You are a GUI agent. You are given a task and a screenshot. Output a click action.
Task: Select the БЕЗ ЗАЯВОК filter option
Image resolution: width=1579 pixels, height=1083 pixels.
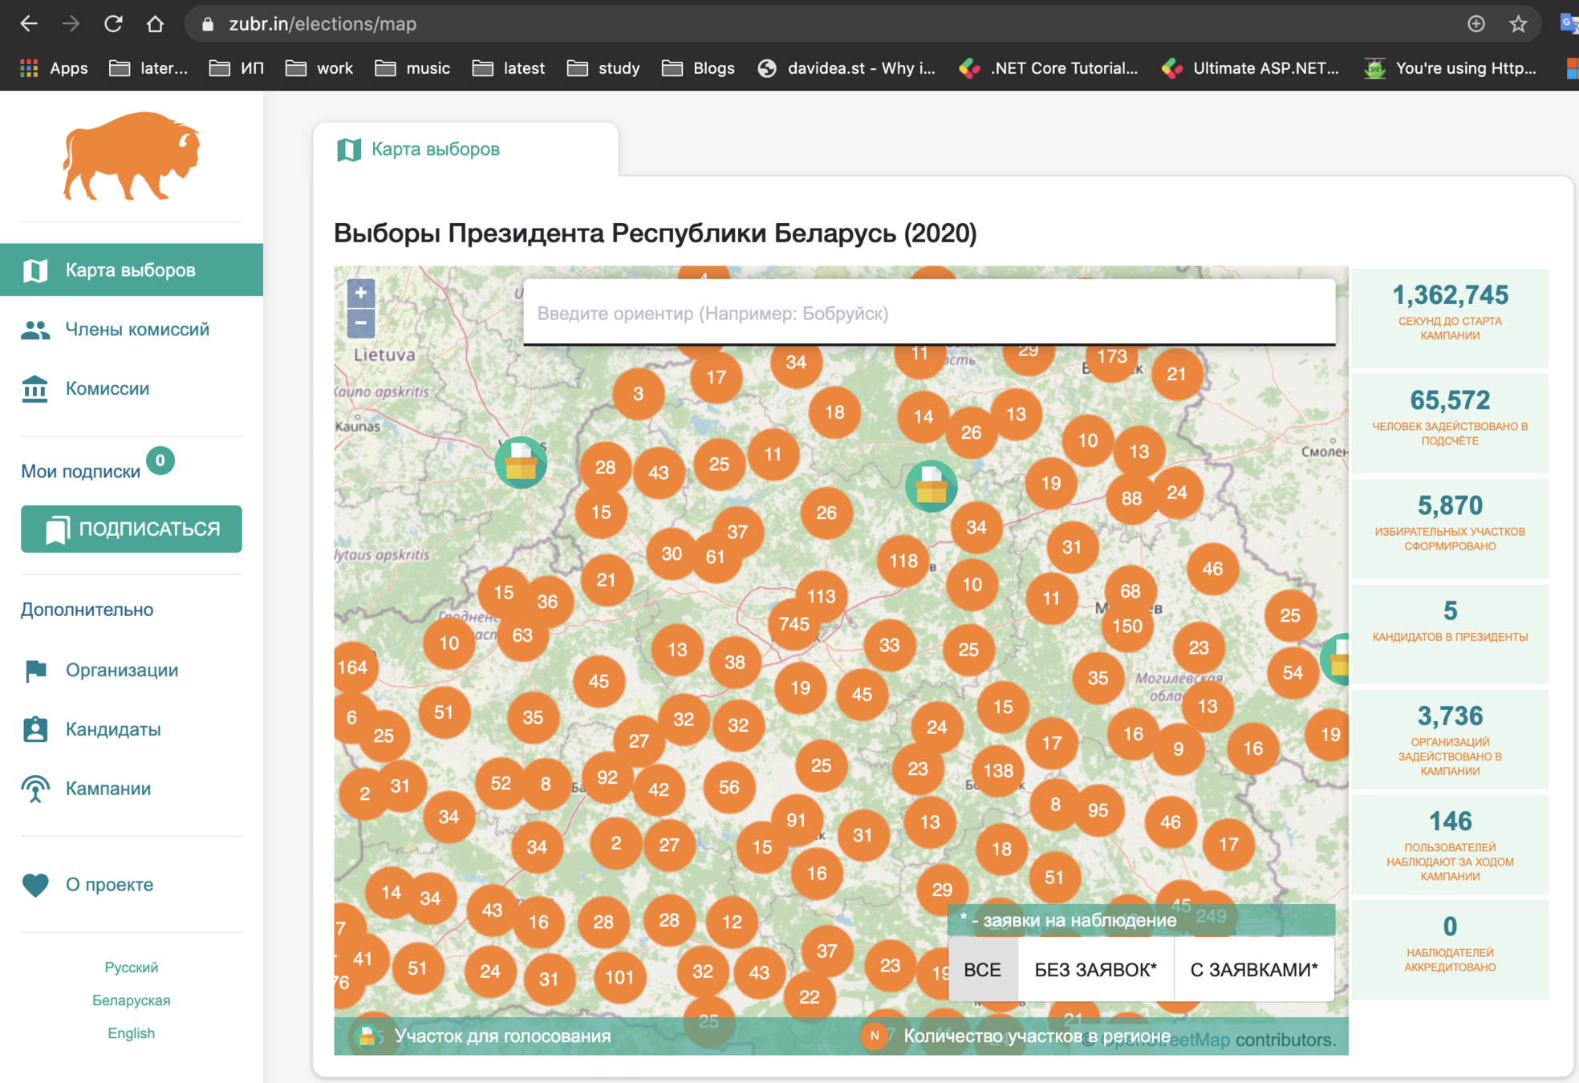click(1095, 970)
